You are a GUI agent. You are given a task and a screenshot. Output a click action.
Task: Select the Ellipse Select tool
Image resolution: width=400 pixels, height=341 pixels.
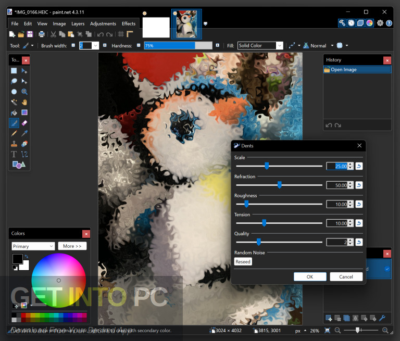pos(14,92)
